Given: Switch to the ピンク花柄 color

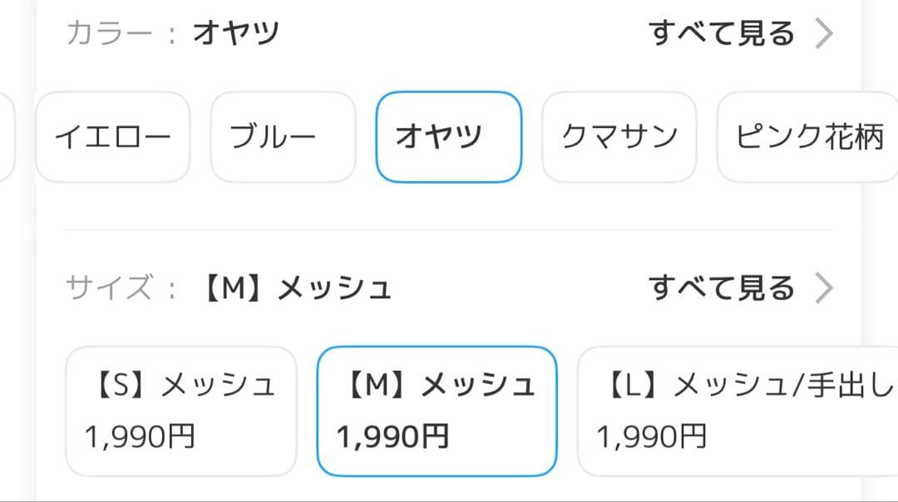Looking at the screenshot, I should (x=808, y=136).
